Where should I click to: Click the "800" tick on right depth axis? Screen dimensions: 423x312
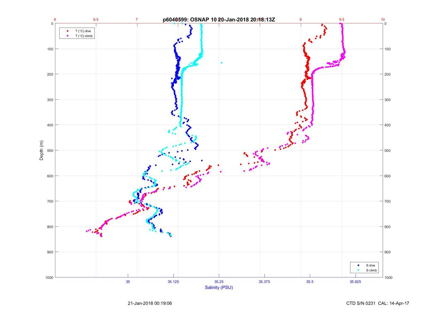(x=388, y=227)
